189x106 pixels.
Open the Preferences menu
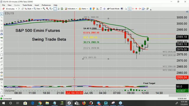(46, 5)
